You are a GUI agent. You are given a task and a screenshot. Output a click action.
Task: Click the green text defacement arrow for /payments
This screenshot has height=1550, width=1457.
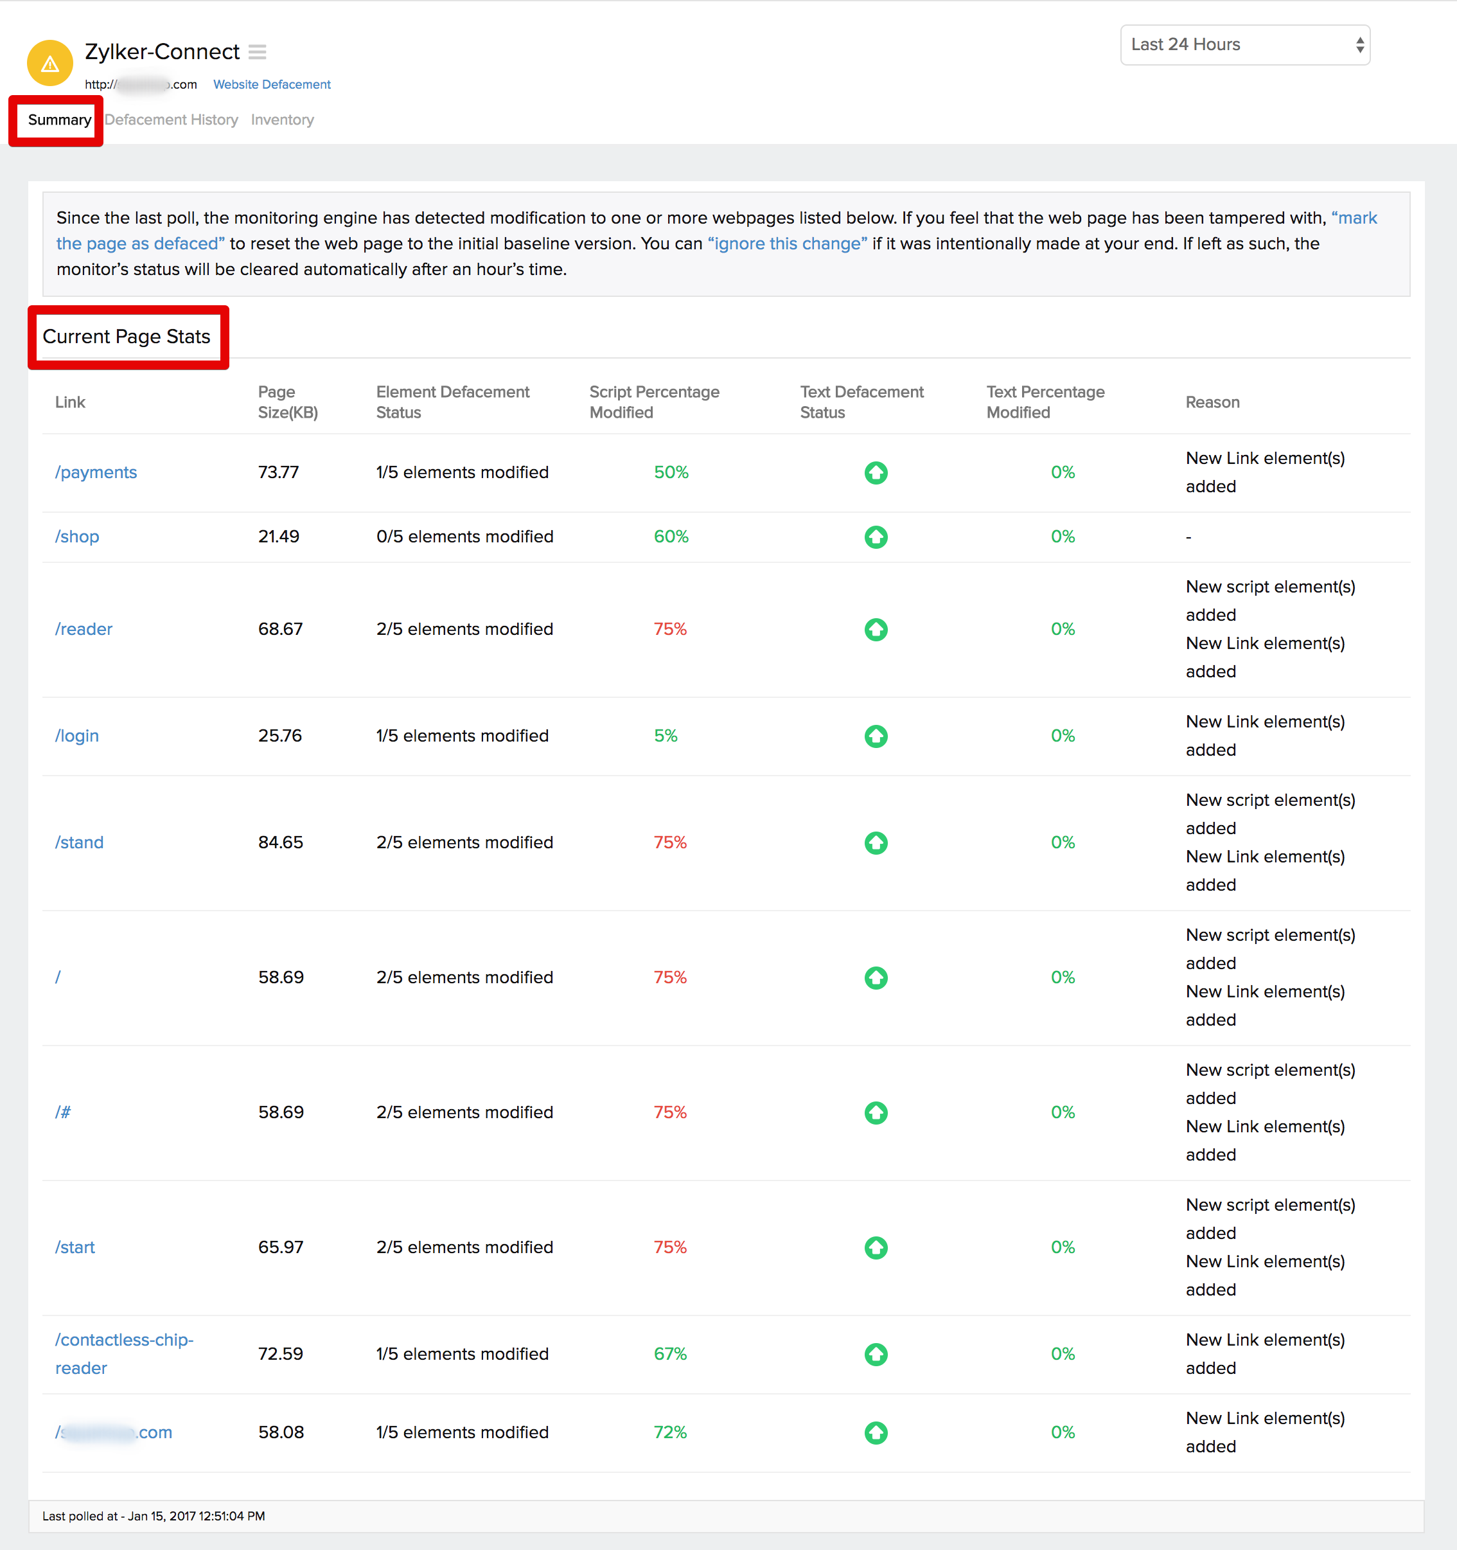coord(876,472)
